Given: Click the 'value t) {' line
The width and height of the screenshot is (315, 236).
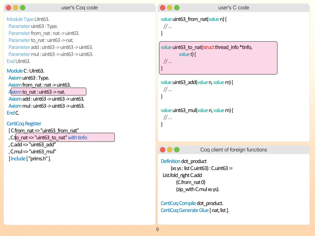Looking at the screenshot, I should point(187,54).
